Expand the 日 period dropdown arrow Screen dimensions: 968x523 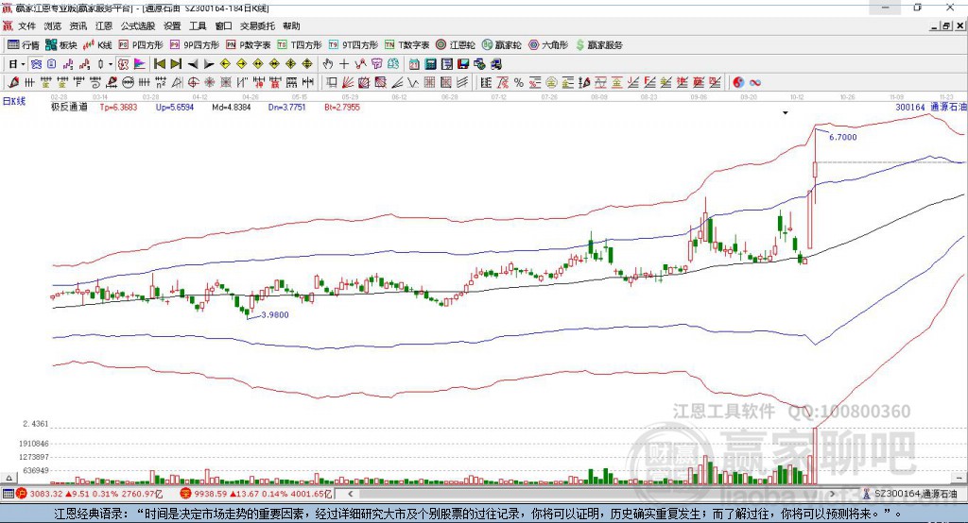click(23, 64)
